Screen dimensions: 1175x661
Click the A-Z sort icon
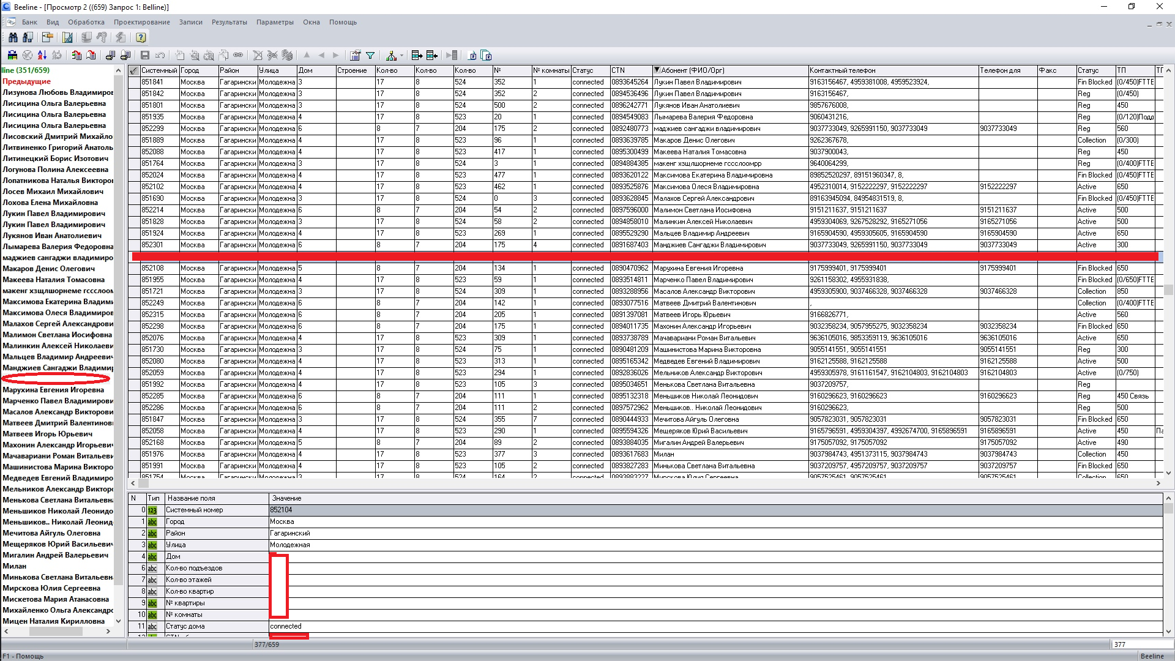tap(42, 56)
